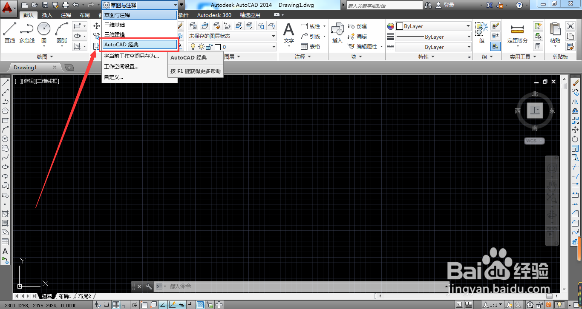Click the Autodesk Exchange X icon

click(490, 5)
